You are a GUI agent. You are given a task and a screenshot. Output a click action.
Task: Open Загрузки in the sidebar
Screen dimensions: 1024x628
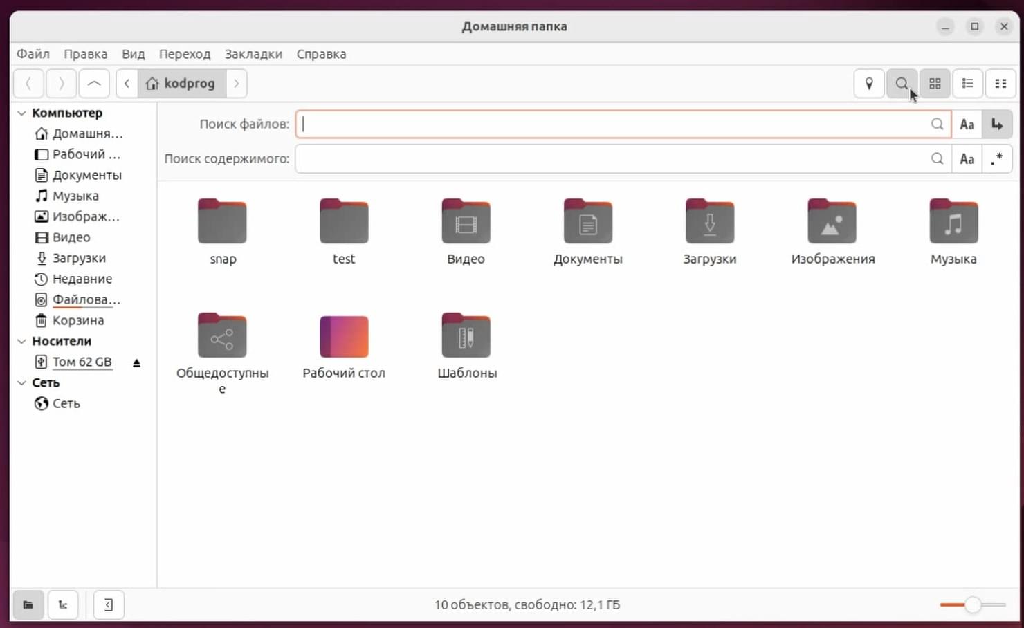(x=71, y=258)
